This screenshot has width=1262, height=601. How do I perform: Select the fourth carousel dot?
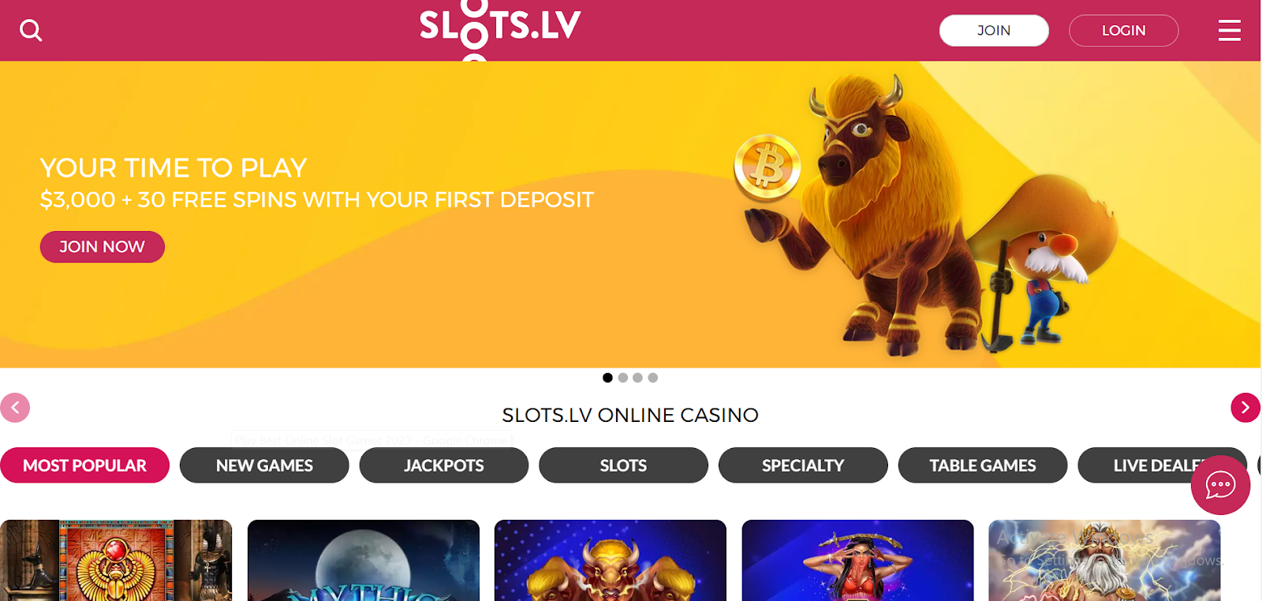click(653, 378)
